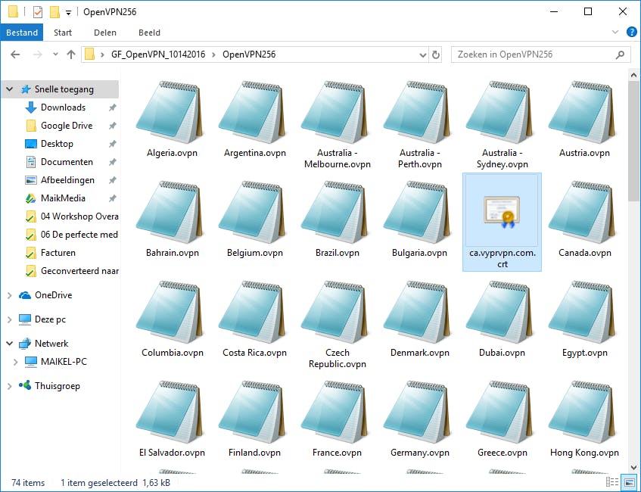Open Documenten in the navigation pane
641x492 pixels.
tap(67, 162)
